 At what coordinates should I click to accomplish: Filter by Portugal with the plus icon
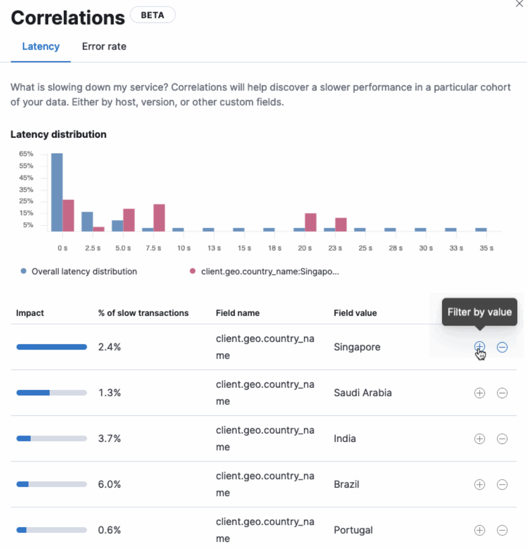pos(479,530)
